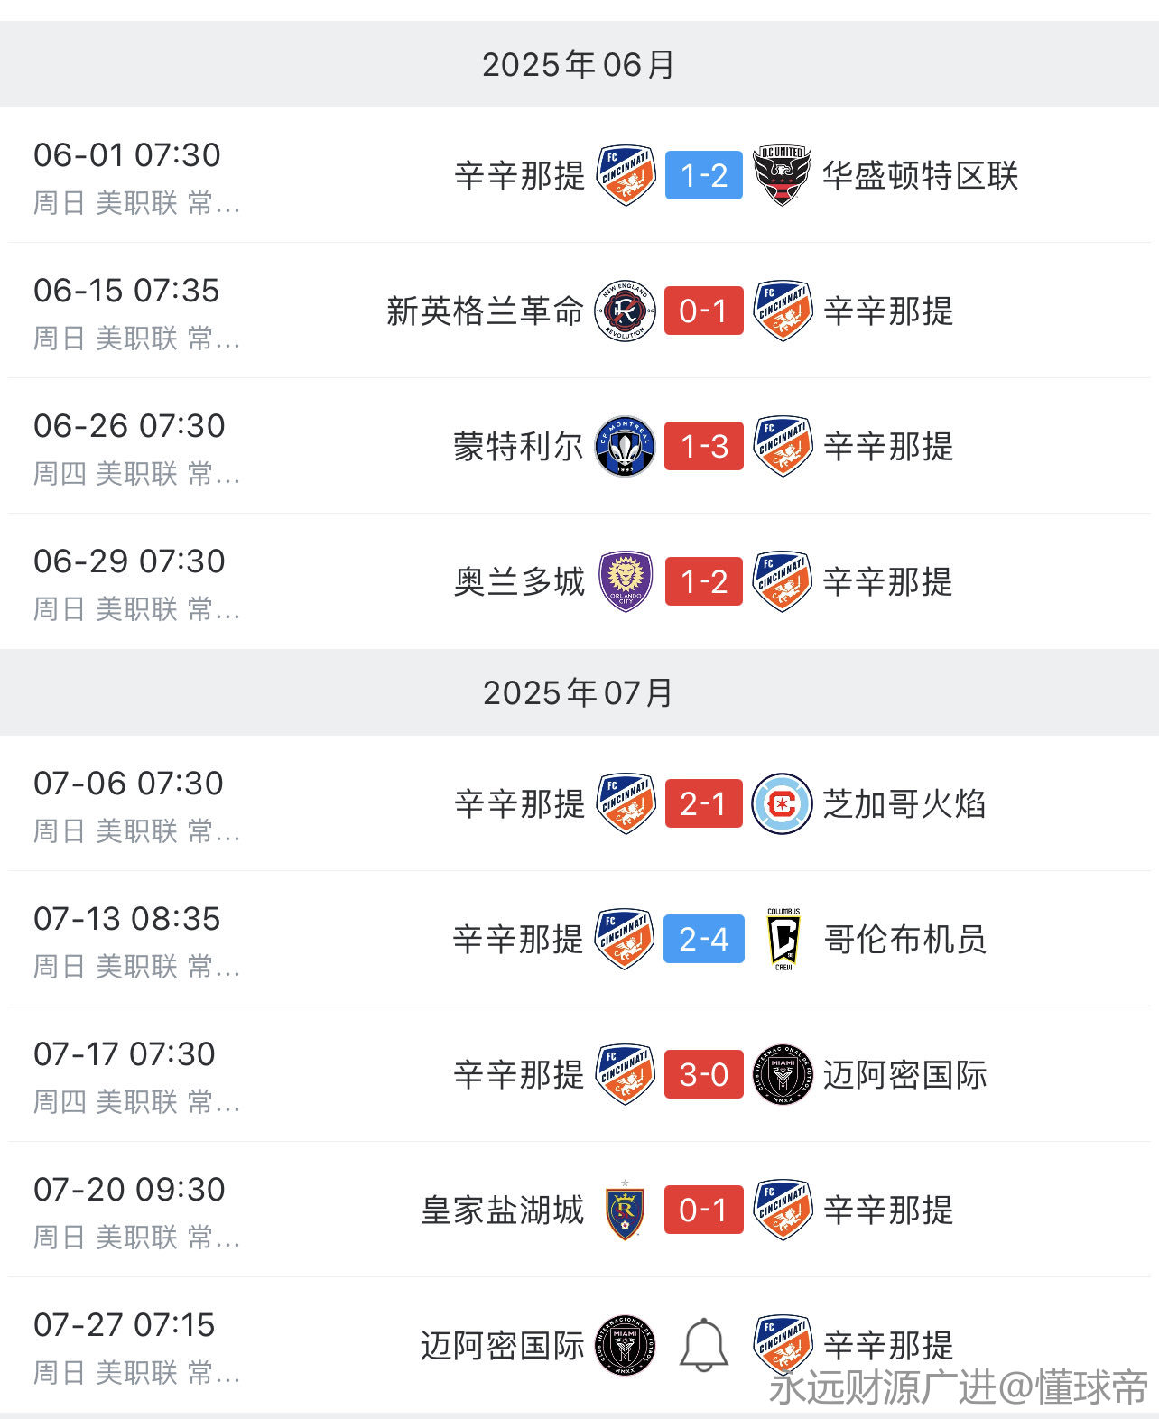
Task: Tap Inter Miami logo in 07-17 match
Action: tap(783, 1074)
